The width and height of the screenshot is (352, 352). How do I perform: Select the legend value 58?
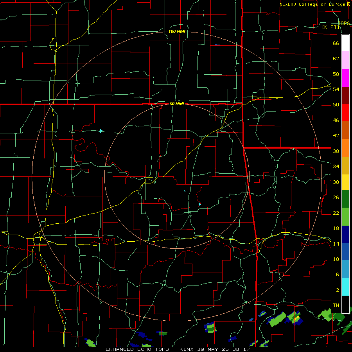point(336,74)
